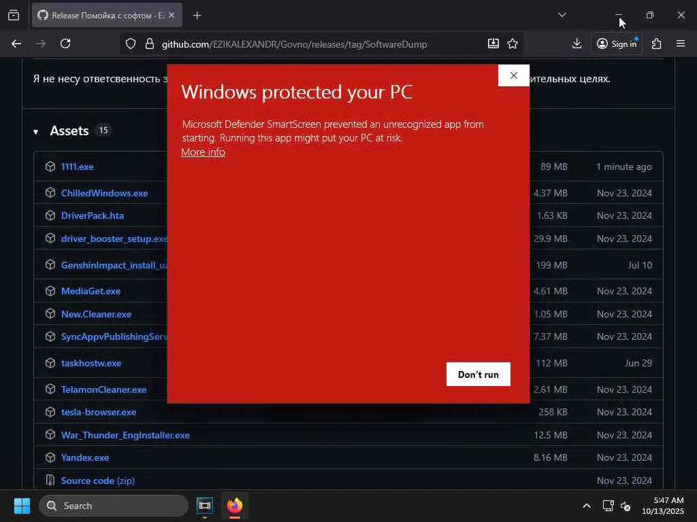
Task: Click package icon beside Yandex.exe
Action: (50, 457)
